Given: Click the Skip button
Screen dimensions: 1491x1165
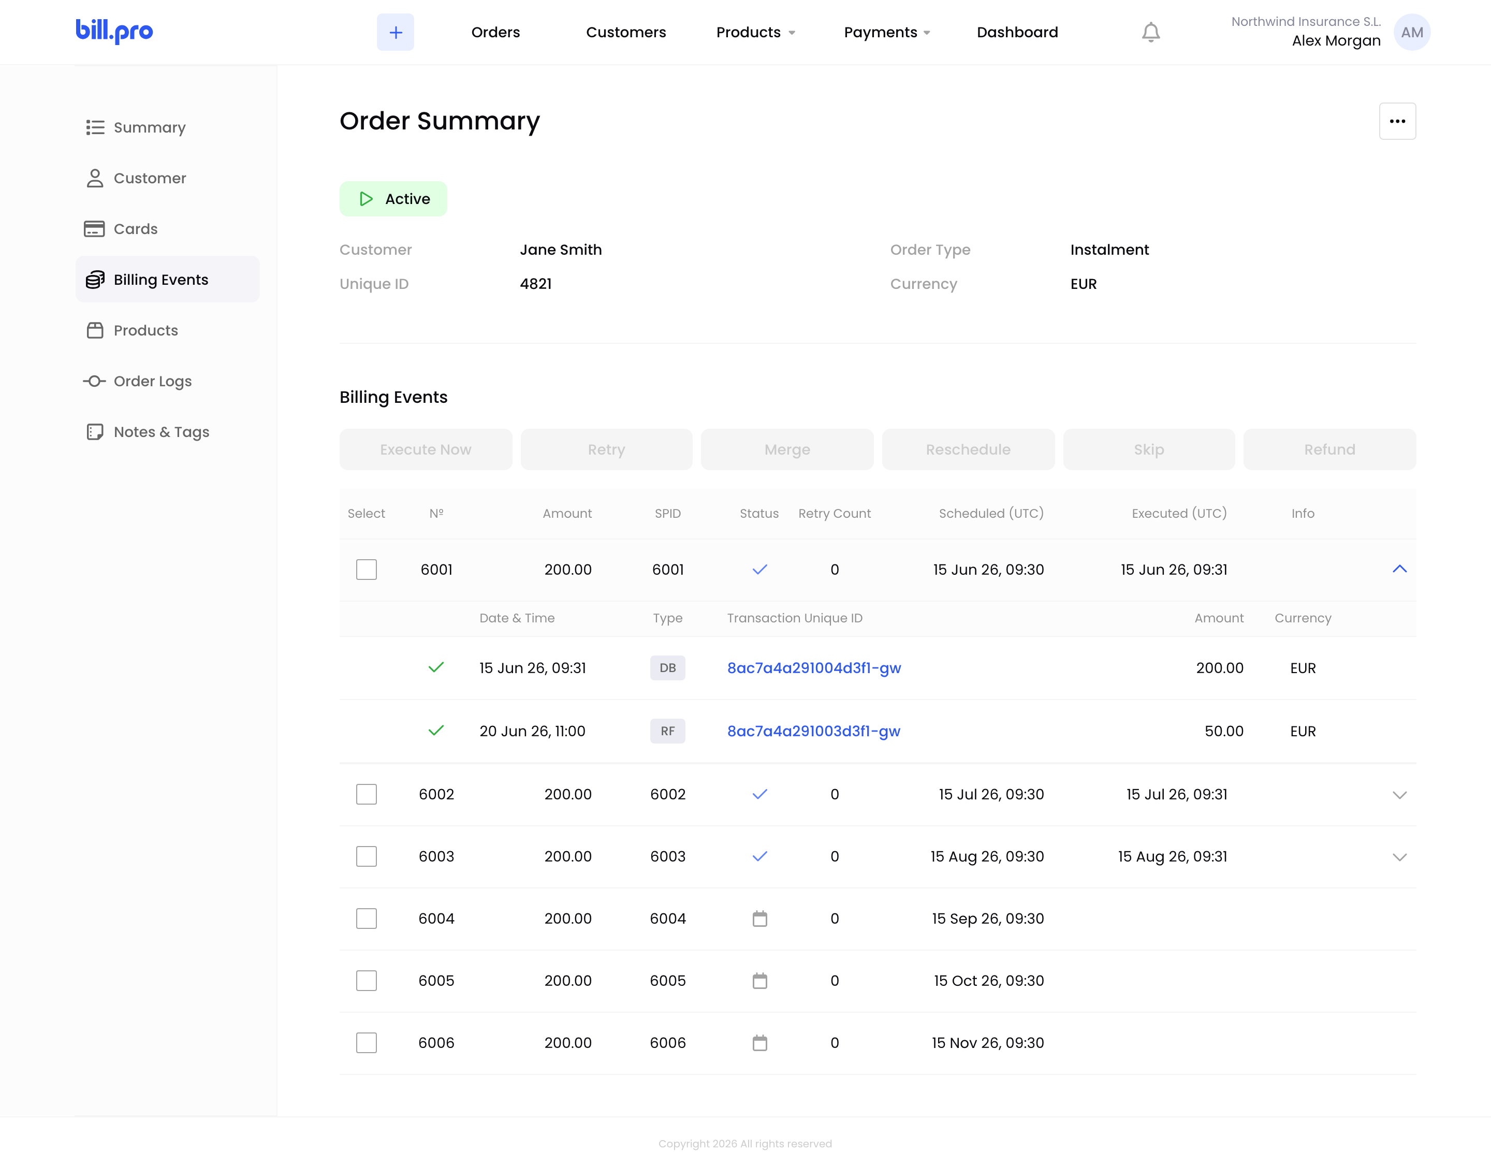Looking at the screenshot, I should click(x=1149, y=449).
